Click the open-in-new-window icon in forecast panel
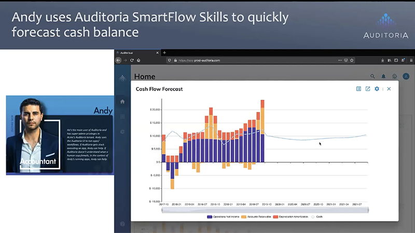The image size is (415, 233). pyautogui.click(x=368, y=89)
